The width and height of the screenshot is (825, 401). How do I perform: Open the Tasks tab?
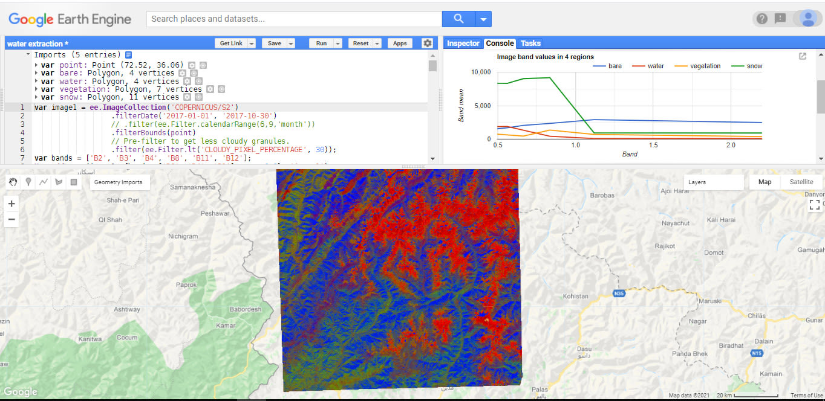point(530,43)
